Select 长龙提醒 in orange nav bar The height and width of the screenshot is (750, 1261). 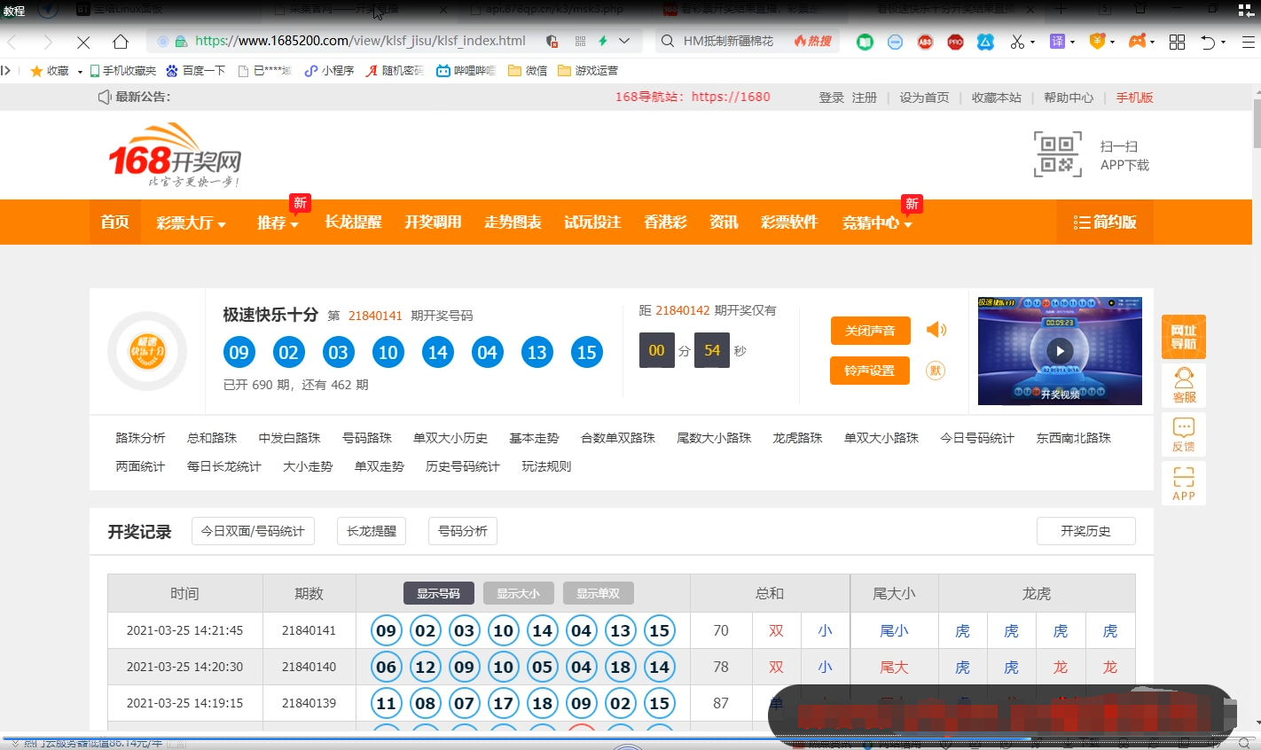point(353,223)
